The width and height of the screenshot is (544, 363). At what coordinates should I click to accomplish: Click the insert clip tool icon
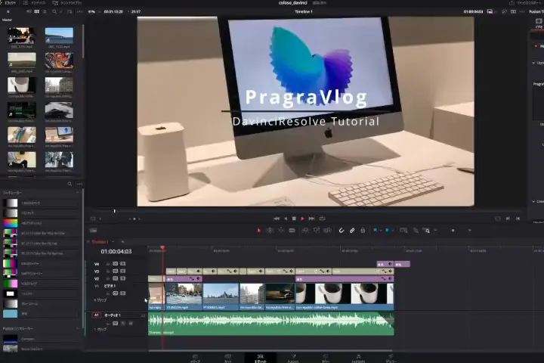coord(305,231)
